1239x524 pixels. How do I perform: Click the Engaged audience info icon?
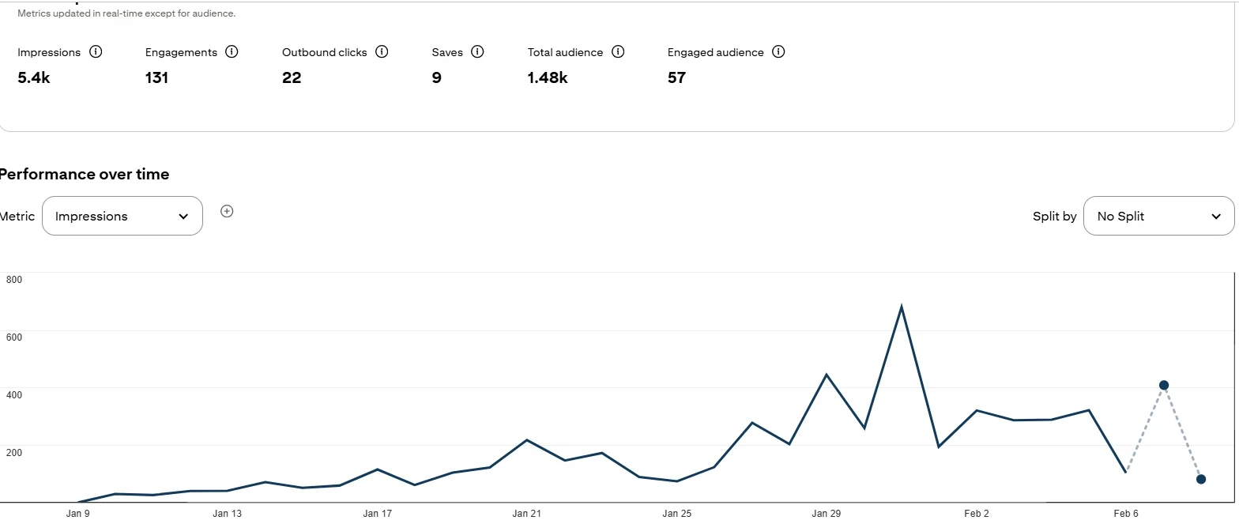[x=778, y=52]
